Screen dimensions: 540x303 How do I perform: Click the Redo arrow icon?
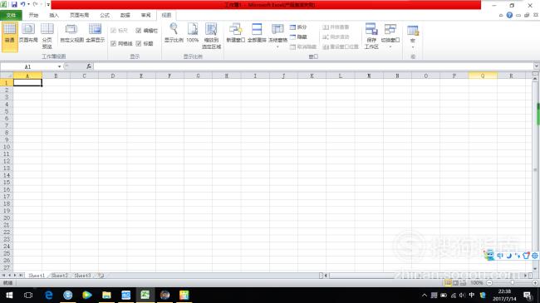click(x=35, y=4)
